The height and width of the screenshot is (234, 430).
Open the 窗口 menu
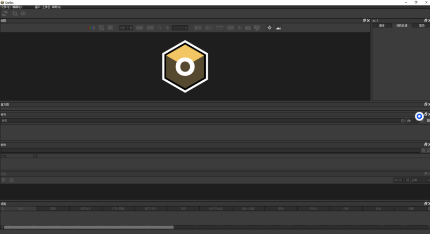[x=38, y=7]
